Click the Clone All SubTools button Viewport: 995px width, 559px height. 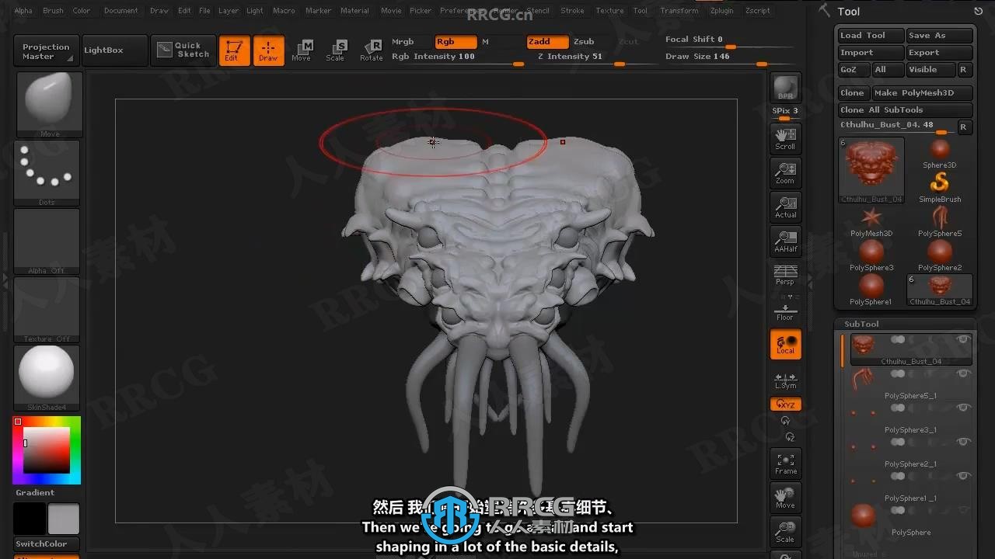906,110
